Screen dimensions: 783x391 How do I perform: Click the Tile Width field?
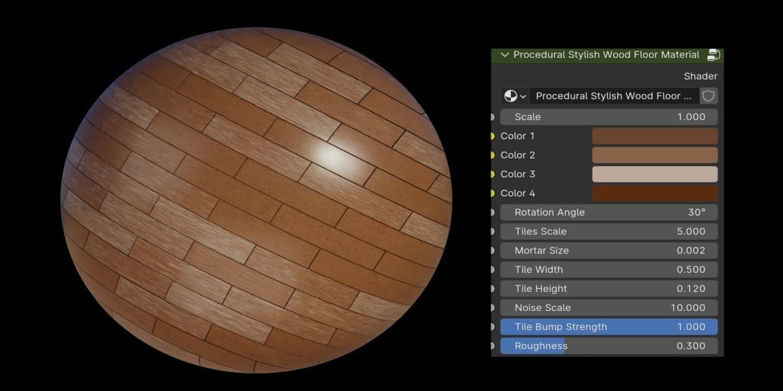[609, 269]
